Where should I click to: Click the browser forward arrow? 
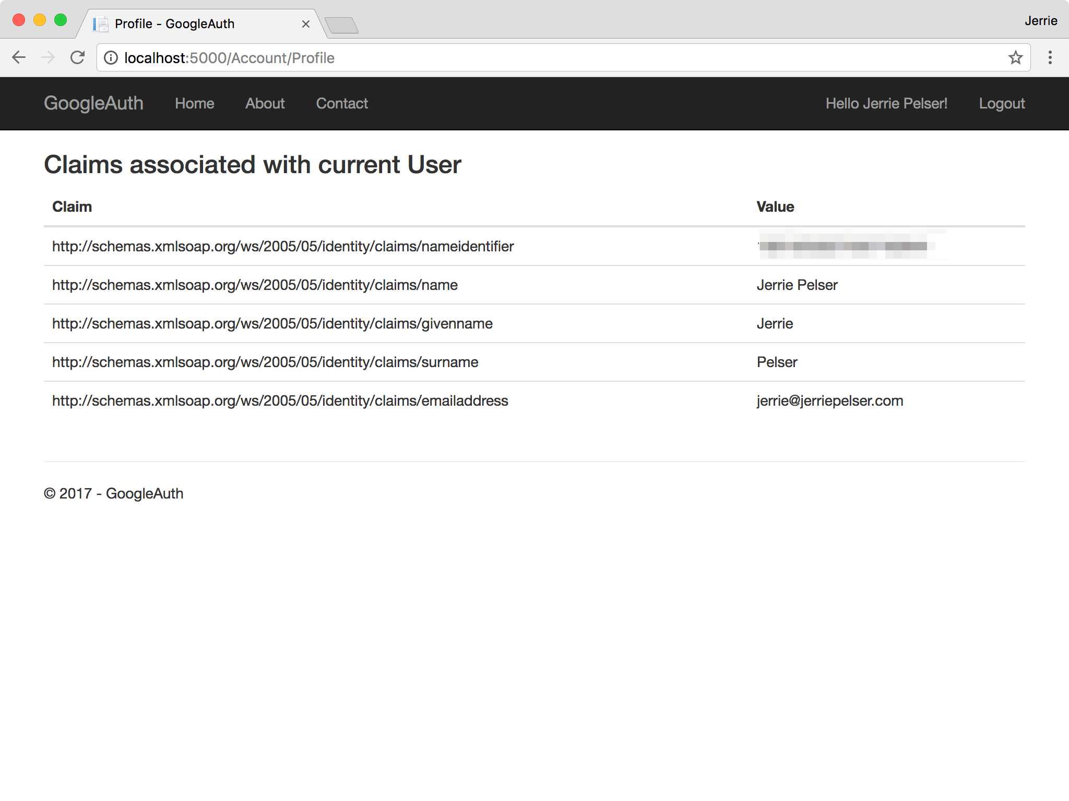[48, 57]
